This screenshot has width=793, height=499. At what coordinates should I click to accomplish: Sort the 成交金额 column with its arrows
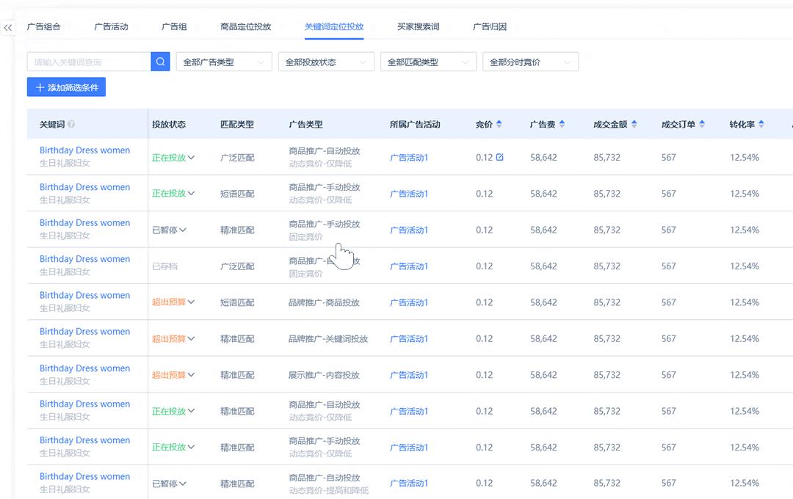pos(632,123)
